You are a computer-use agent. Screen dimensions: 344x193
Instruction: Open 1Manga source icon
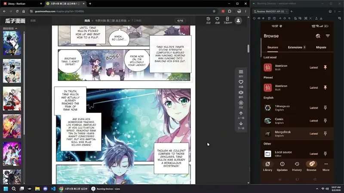tap(267, 108)
